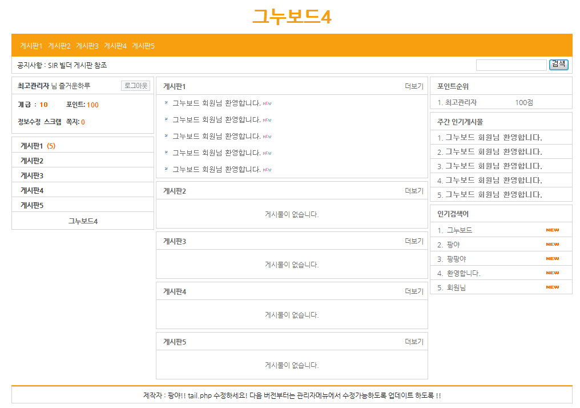Open 게시판1 in the orange navigation bar
The image size is (580, 408).
pos(31,46)
